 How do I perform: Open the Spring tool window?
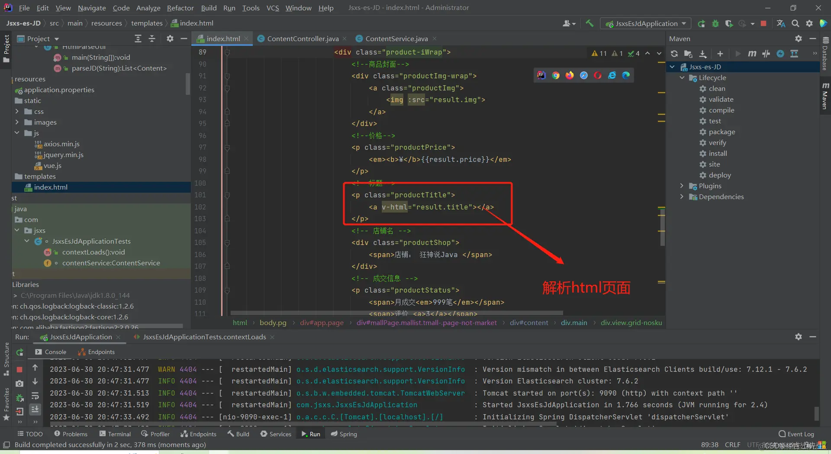click(x=344, y=434)
